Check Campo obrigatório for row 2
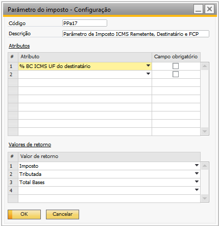219x226 pixels. point(176,74)
